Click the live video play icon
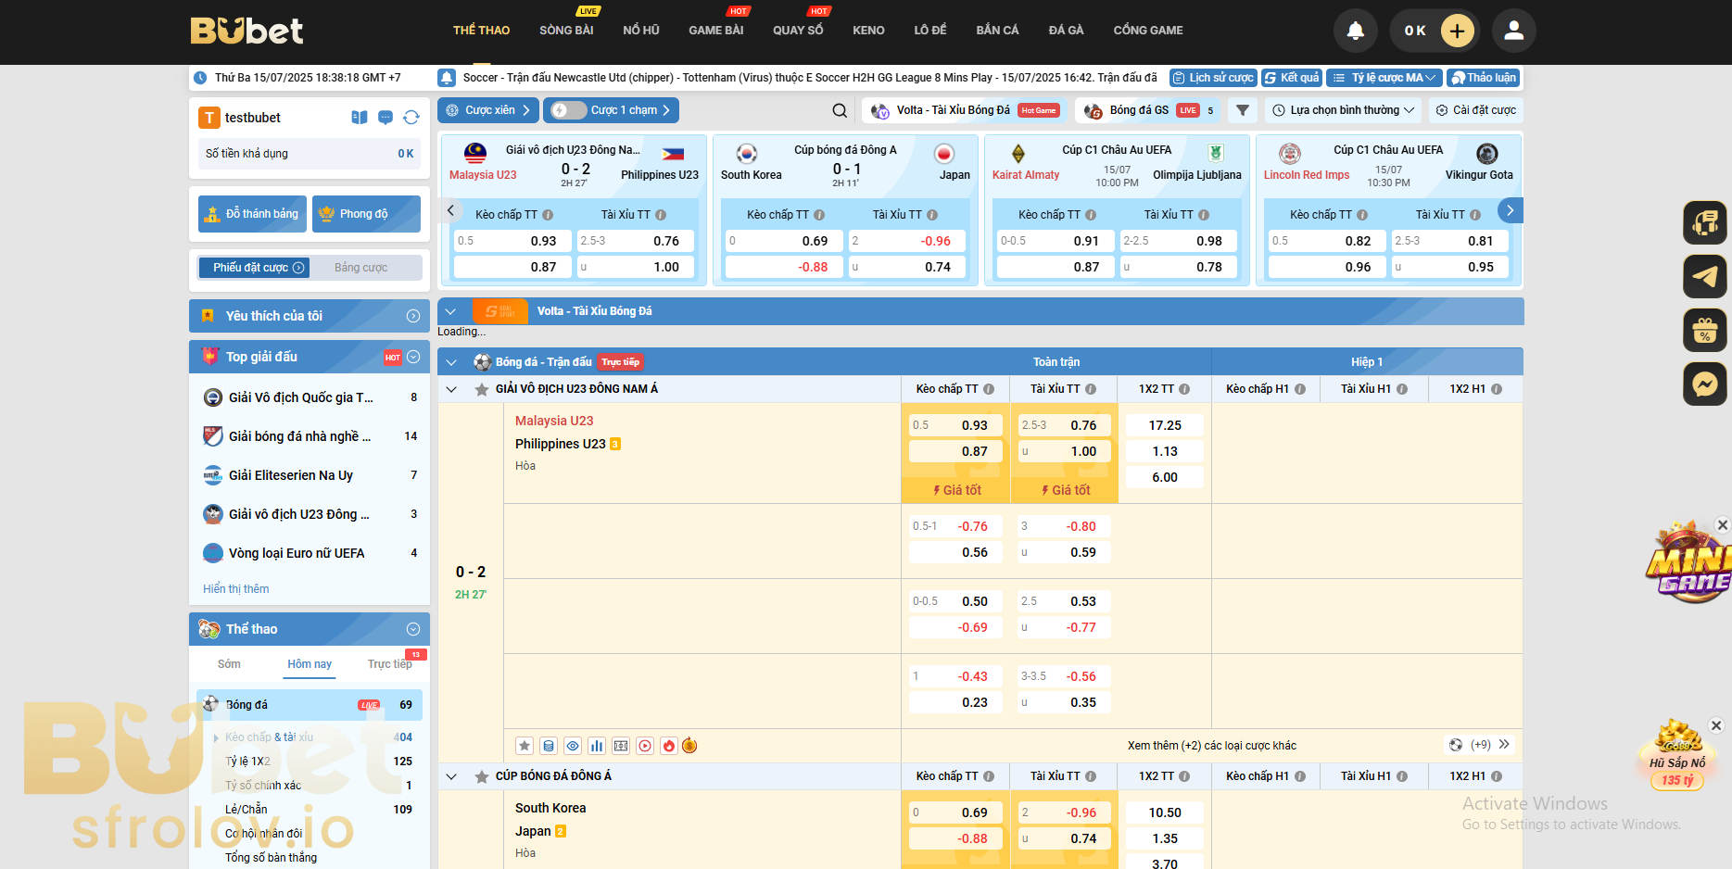 [x=645, y=746]
